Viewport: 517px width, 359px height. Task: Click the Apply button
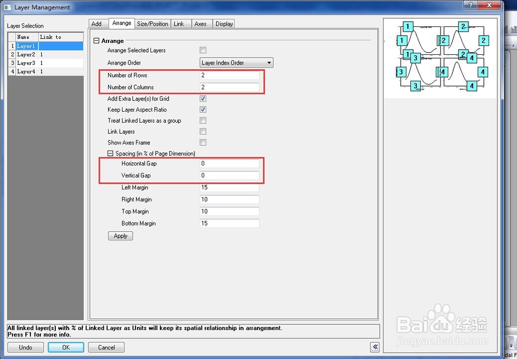tap(120, 236)
